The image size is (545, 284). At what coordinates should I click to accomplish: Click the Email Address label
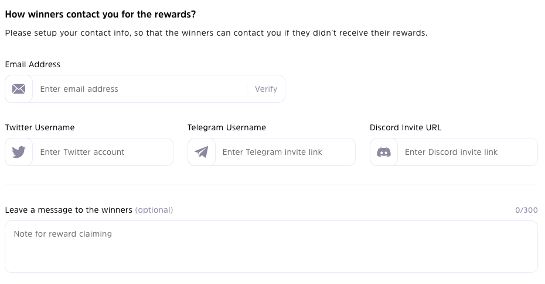tap(33, 64)
